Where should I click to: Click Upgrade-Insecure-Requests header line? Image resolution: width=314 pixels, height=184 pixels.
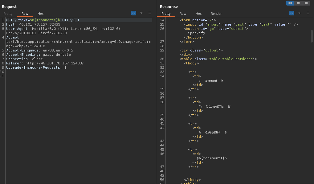pyautogui.click(x=36, y=67)
